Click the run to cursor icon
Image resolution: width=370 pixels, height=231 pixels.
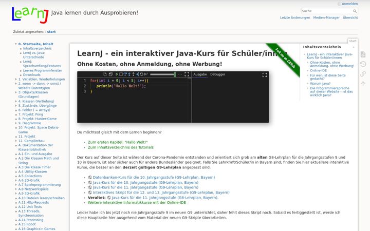[x=137, y=74]
